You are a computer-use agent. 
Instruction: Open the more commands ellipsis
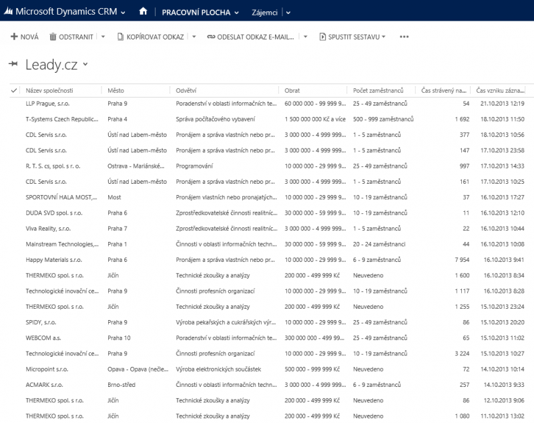[x=404, y=37]
